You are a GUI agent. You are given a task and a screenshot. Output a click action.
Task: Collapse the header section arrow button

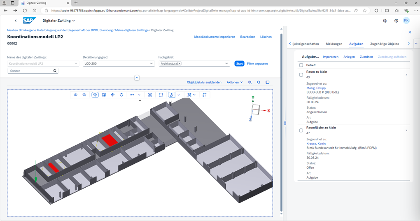(x=137, y=78)
